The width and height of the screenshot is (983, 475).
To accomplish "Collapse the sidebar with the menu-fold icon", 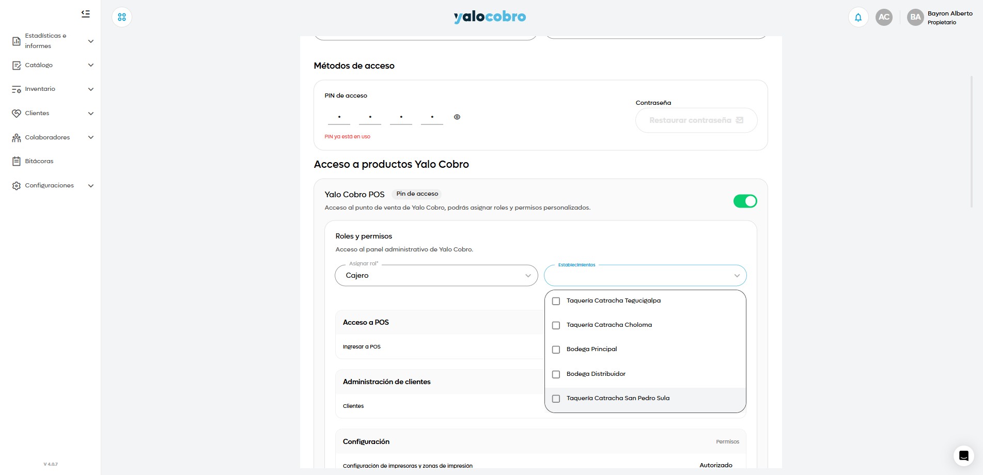I will [86, 14].
